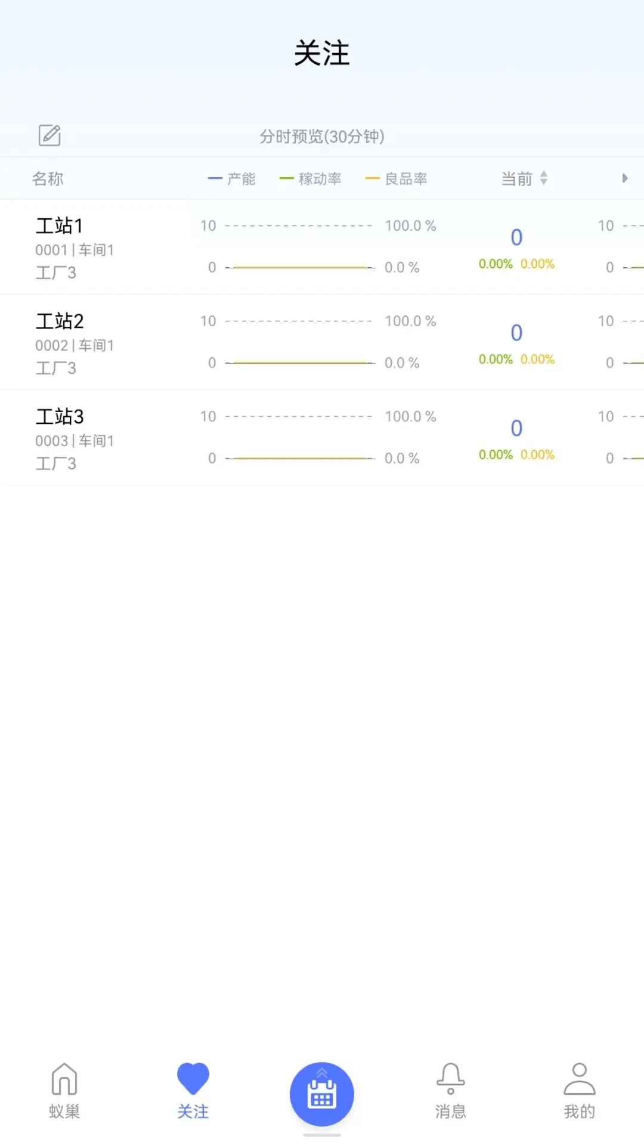This screenshot has height=1145, width=644.
Task: Tap the edit pencil icon
Action: 49,135
